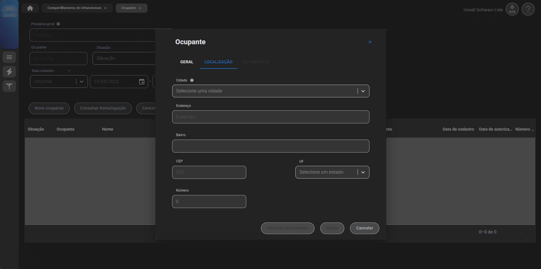
Task: Close the Ocupante dialog with X
Action: click(x=370, y=42)
